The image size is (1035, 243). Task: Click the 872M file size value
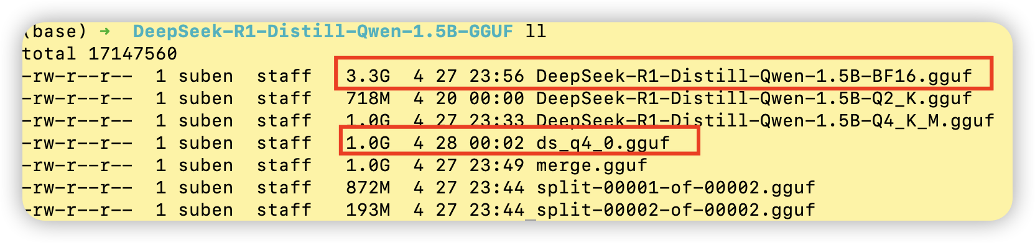[368, 188]
